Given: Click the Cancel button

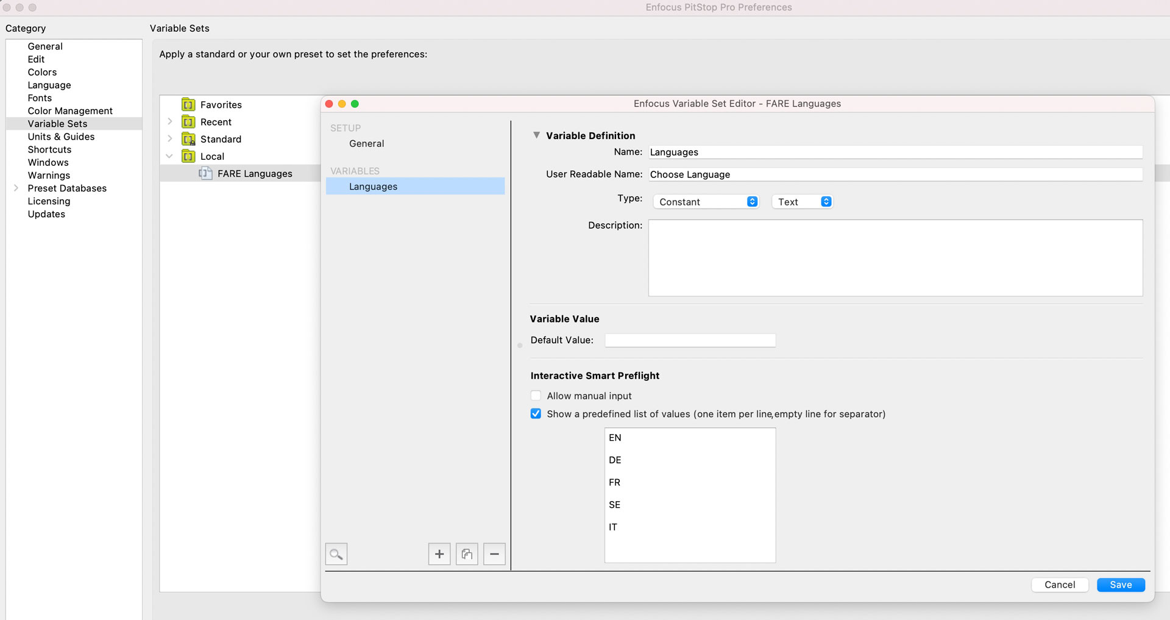Looking at the screenshot, I should click(1060, 585).
